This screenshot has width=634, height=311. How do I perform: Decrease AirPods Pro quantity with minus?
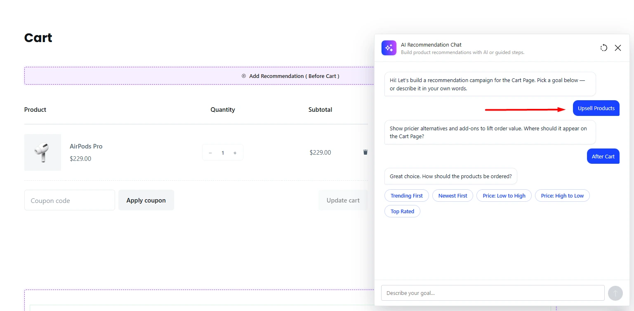coord(210,153)
